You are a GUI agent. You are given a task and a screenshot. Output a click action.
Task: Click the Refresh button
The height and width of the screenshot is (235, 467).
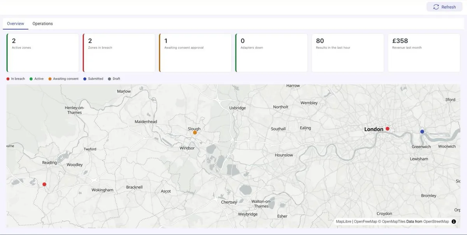(444, 7)
